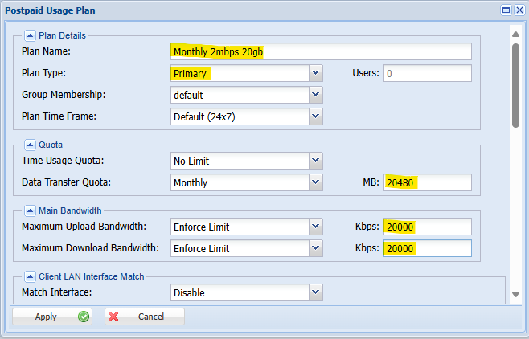The width and height of the screenshot is (529, 339).
Task: Open the Data Transfer Quota dropdown
Action: click(x=316, y=182)
